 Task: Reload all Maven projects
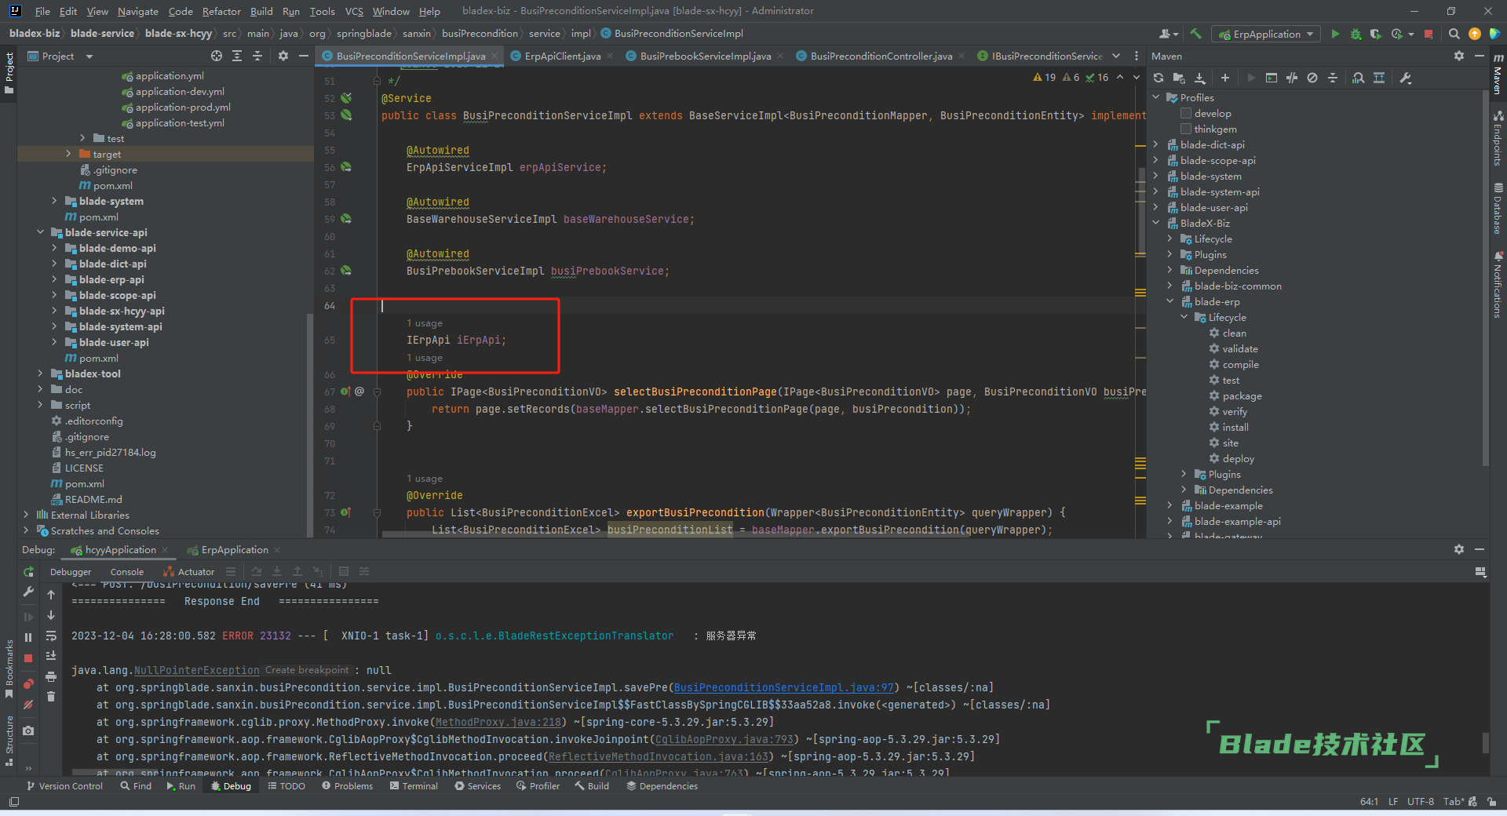[x=1159, y=78]
